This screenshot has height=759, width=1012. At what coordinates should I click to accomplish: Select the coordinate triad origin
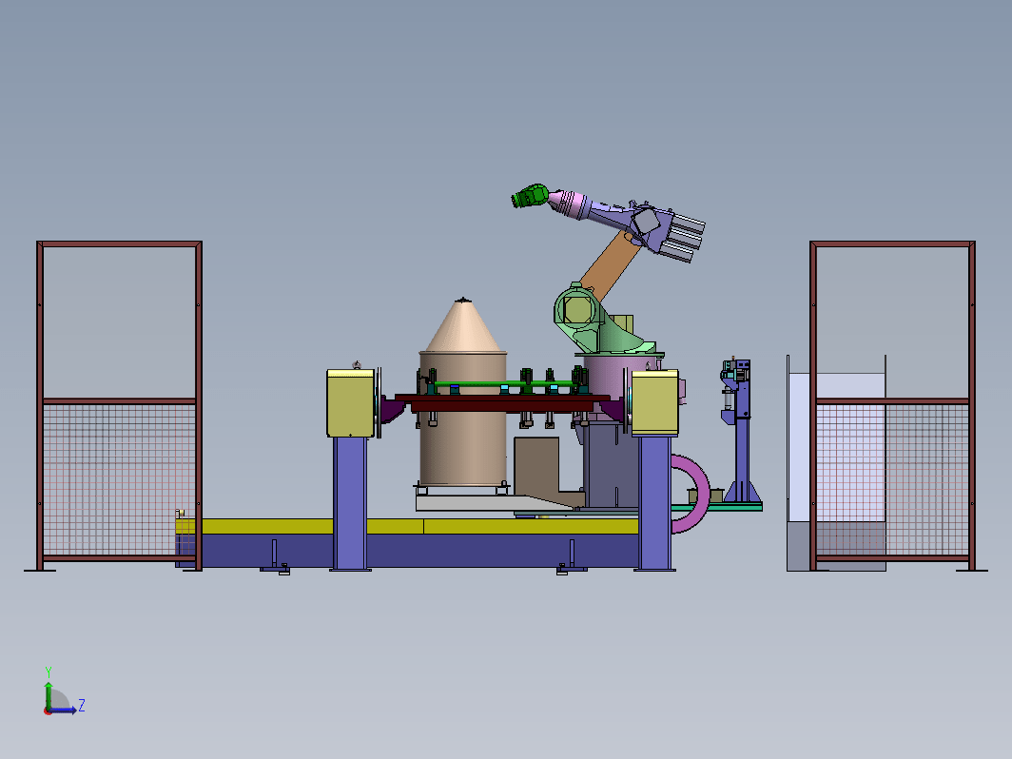click(x=48, y=710)
